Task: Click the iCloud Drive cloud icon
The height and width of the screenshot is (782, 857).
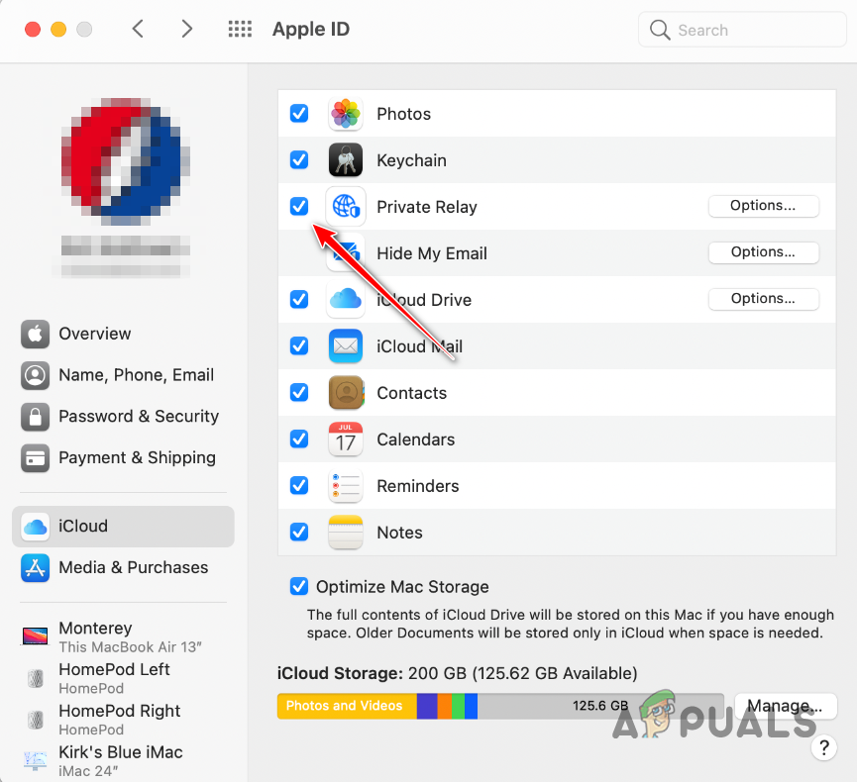Action: pyautogui.click(x=345, y=299)
